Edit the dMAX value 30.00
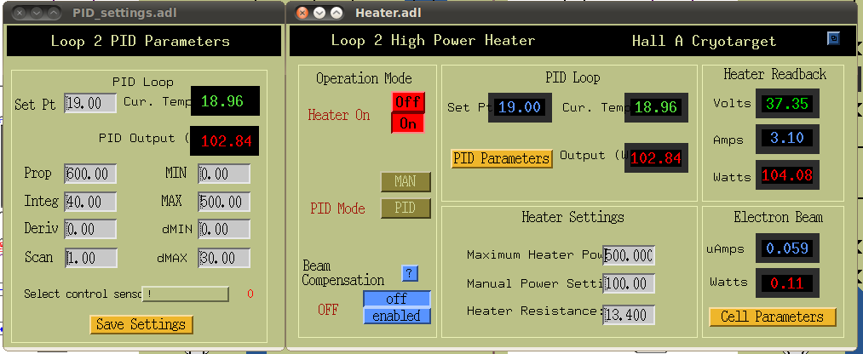The width and height of the screenshot is (863, 354). pyautogui.click(x=224, y=258)
